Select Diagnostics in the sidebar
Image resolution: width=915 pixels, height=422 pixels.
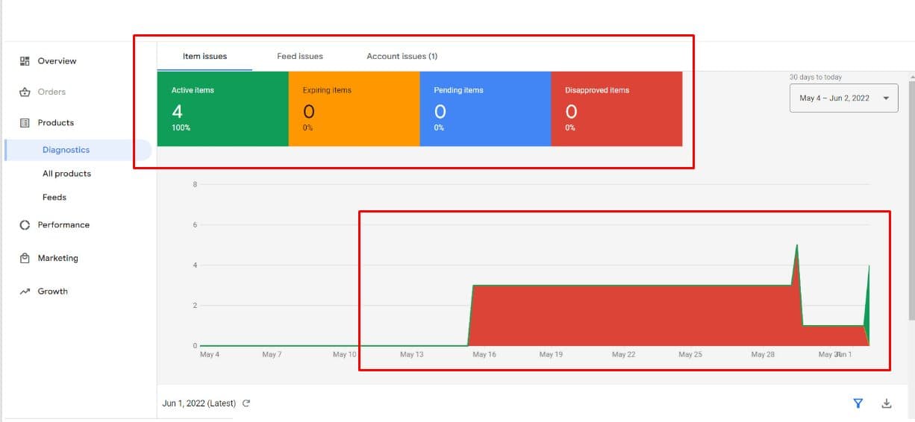tap(78, 150)
